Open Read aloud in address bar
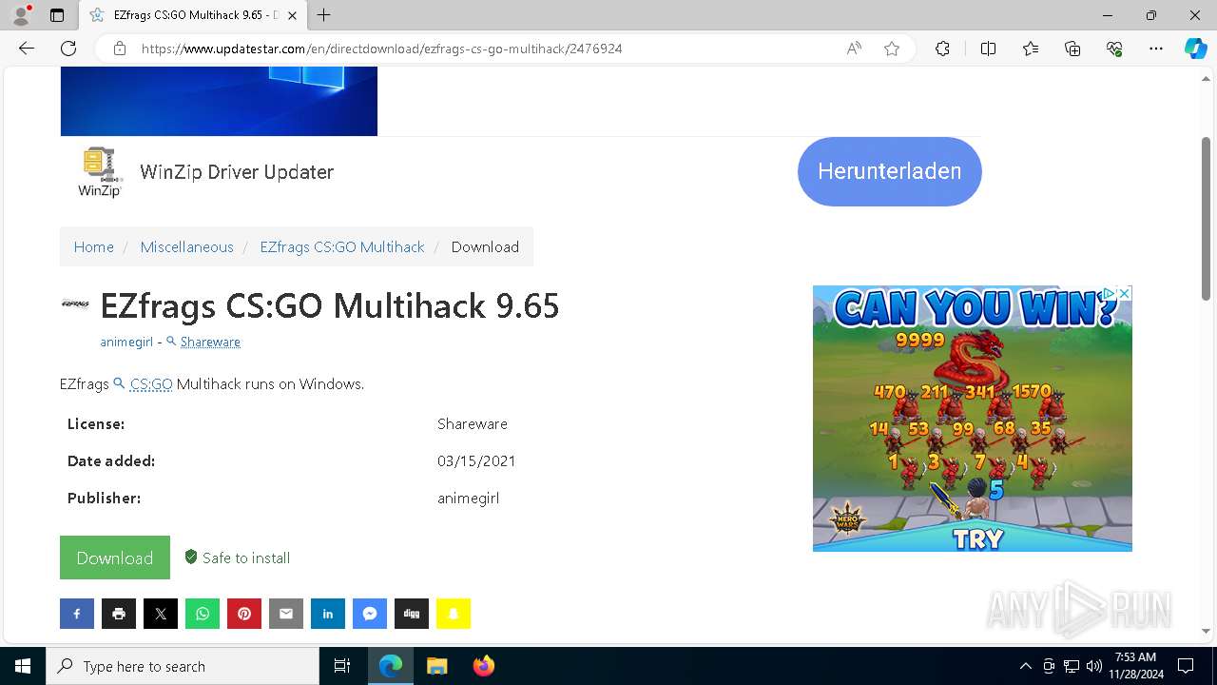Viewport: 1217px width, 685px height. 854,49
